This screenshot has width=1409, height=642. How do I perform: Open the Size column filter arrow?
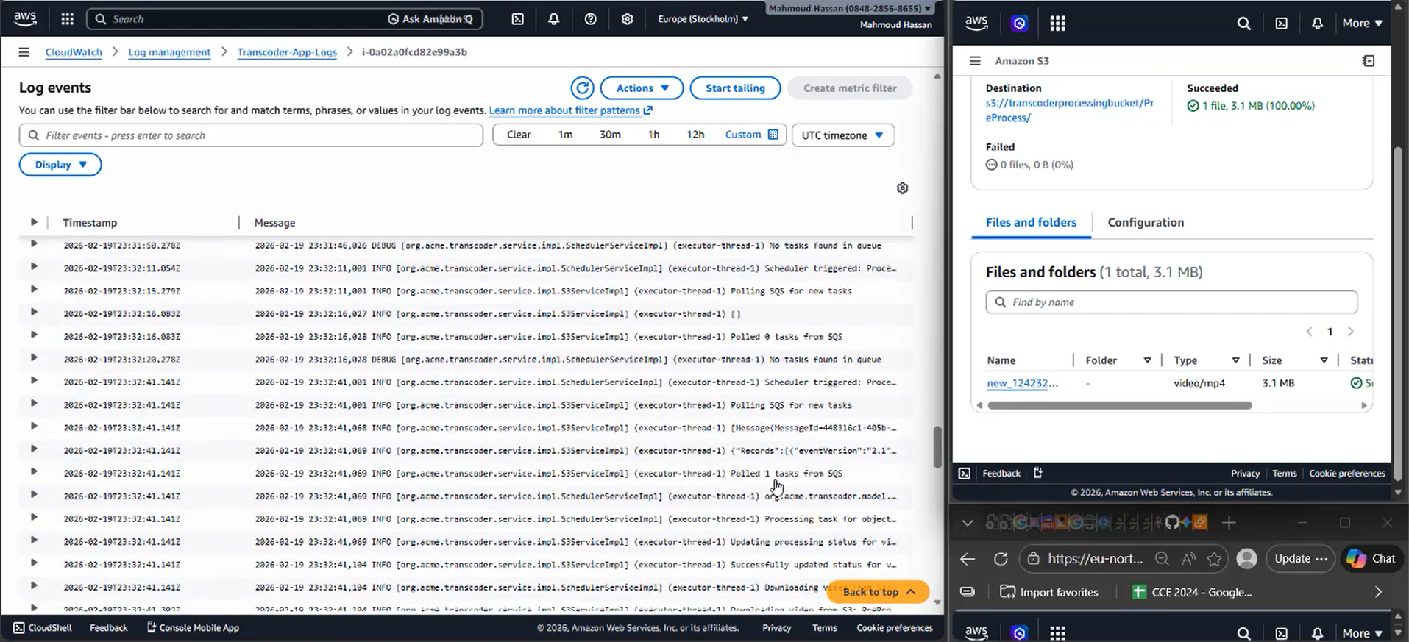click(1324, 360)
